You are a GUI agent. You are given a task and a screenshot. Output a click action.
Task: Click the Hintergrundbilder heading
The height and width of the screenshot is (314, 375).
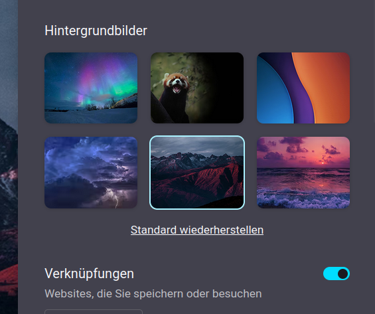(x=96, y=31)
